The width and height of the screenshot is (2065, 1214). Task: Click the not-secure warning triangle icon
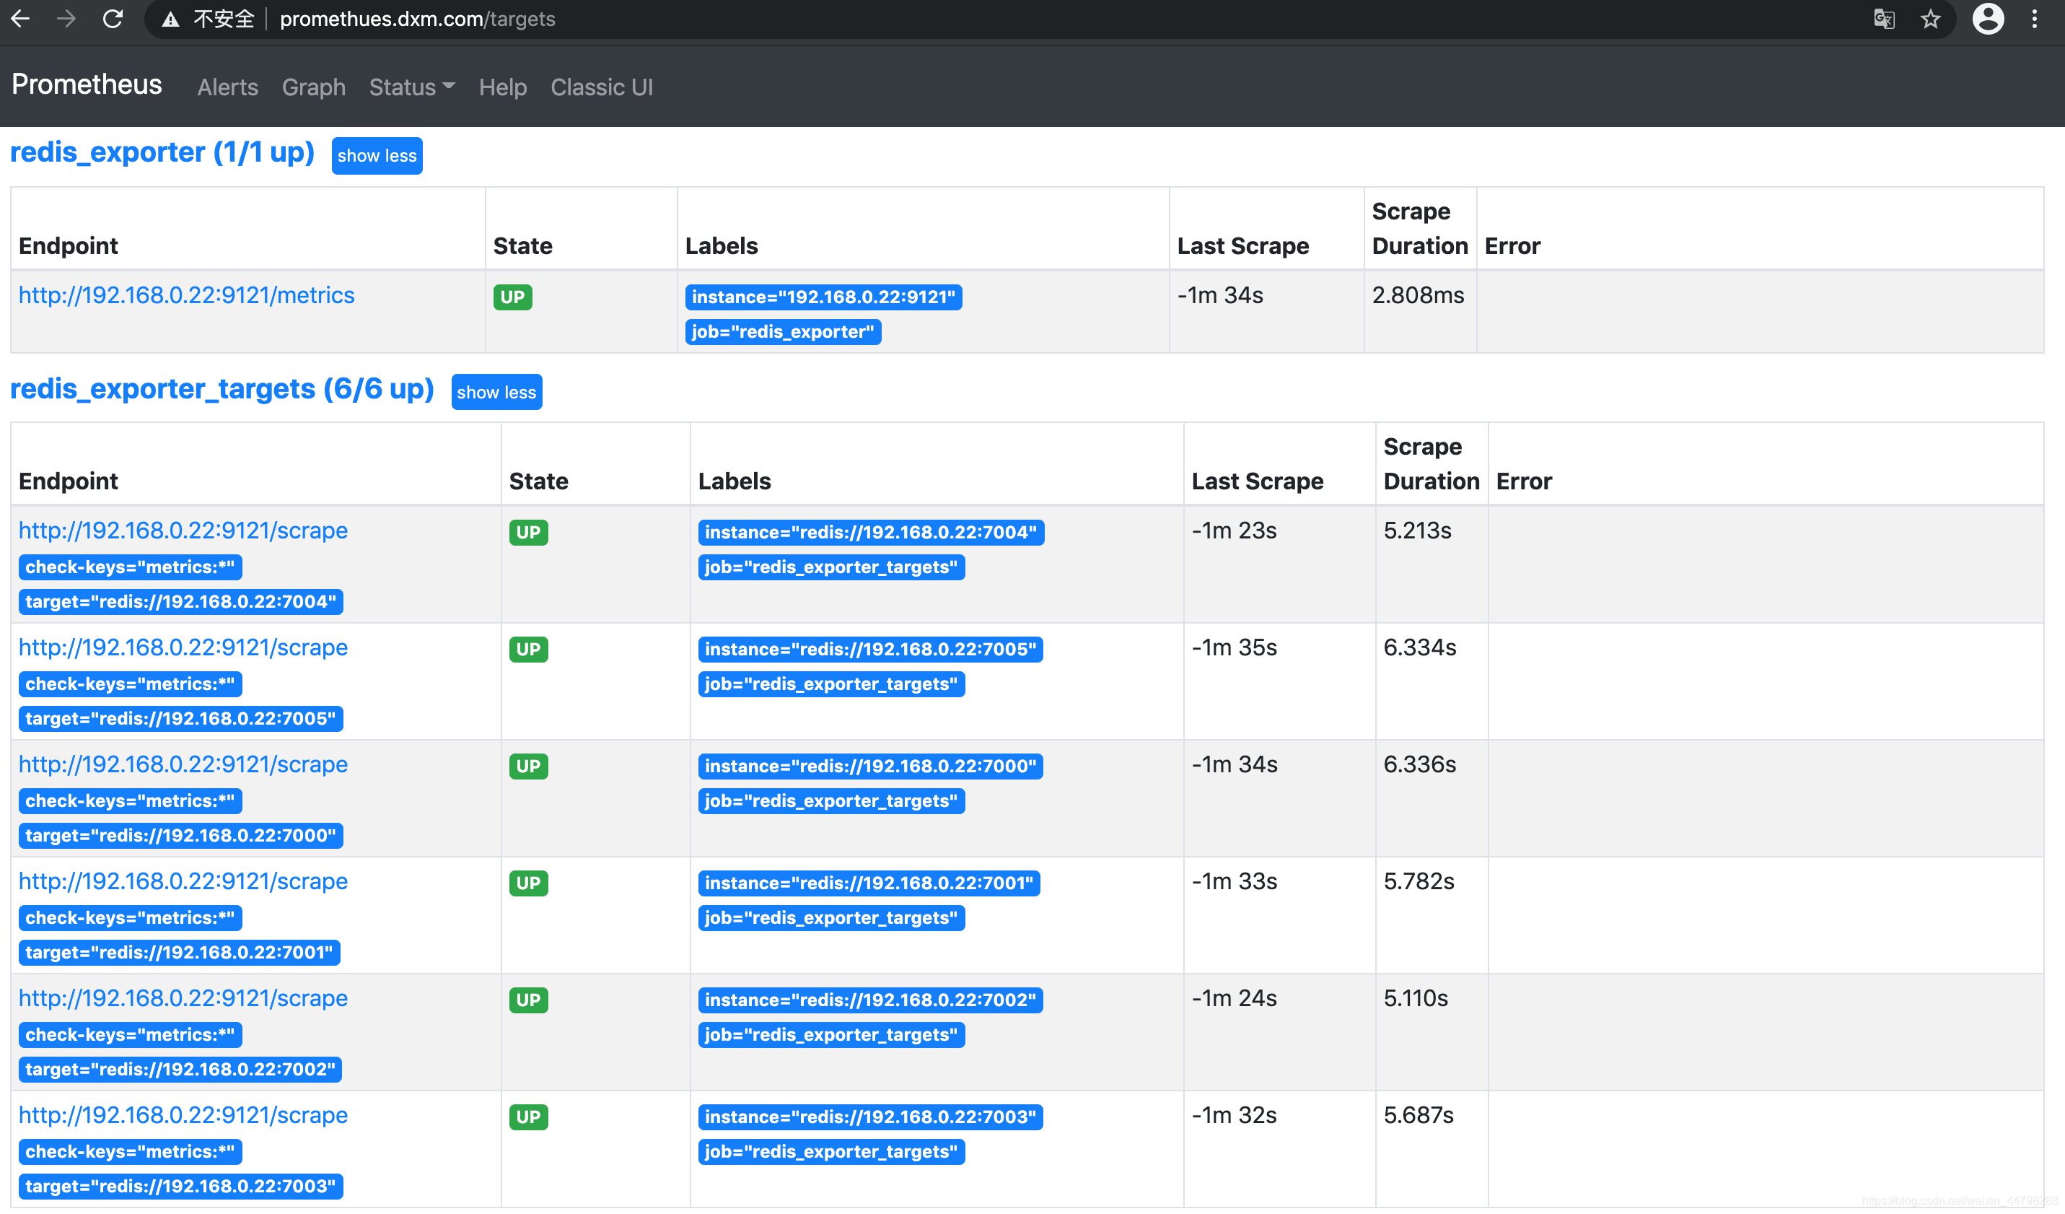click(170, 19)
